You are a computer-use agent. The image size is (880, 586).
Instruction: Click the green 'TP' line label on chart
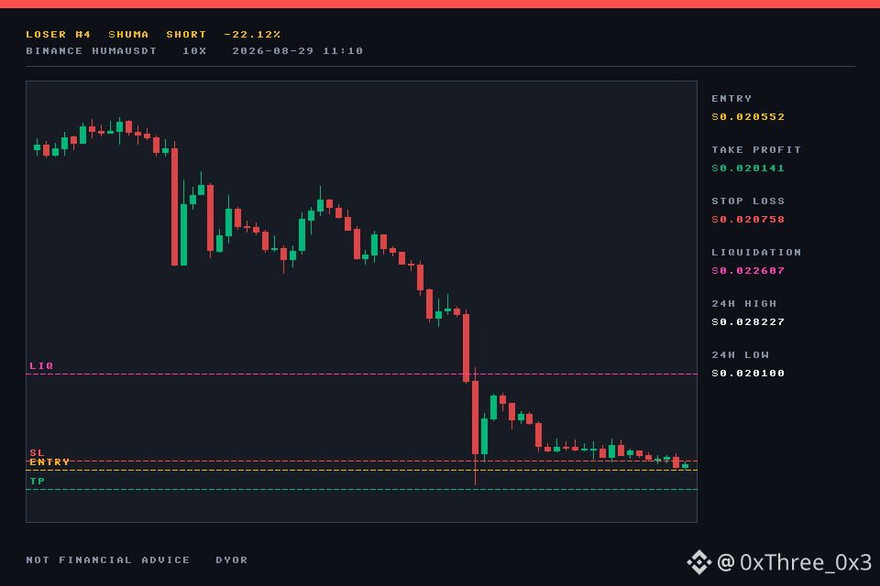coord(37,481)
